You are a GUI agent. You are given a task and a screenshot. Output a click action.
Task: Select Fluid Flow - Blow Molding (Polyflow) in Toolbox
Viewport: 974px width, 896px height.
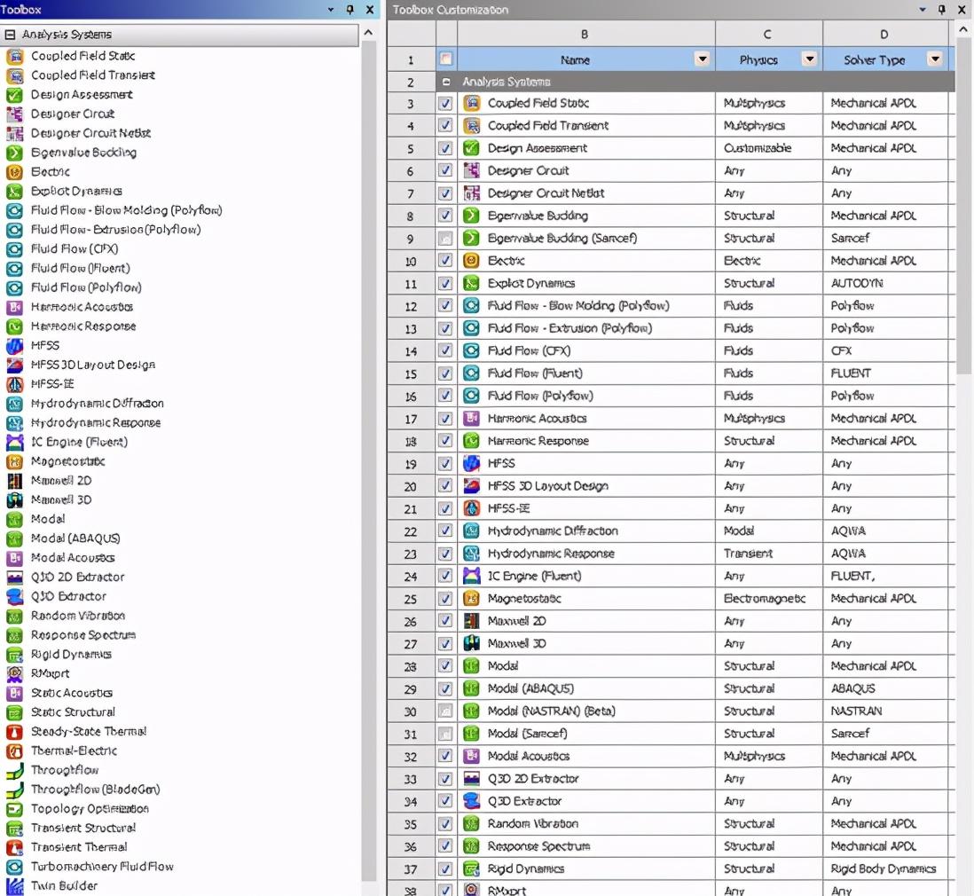(126, 210)
